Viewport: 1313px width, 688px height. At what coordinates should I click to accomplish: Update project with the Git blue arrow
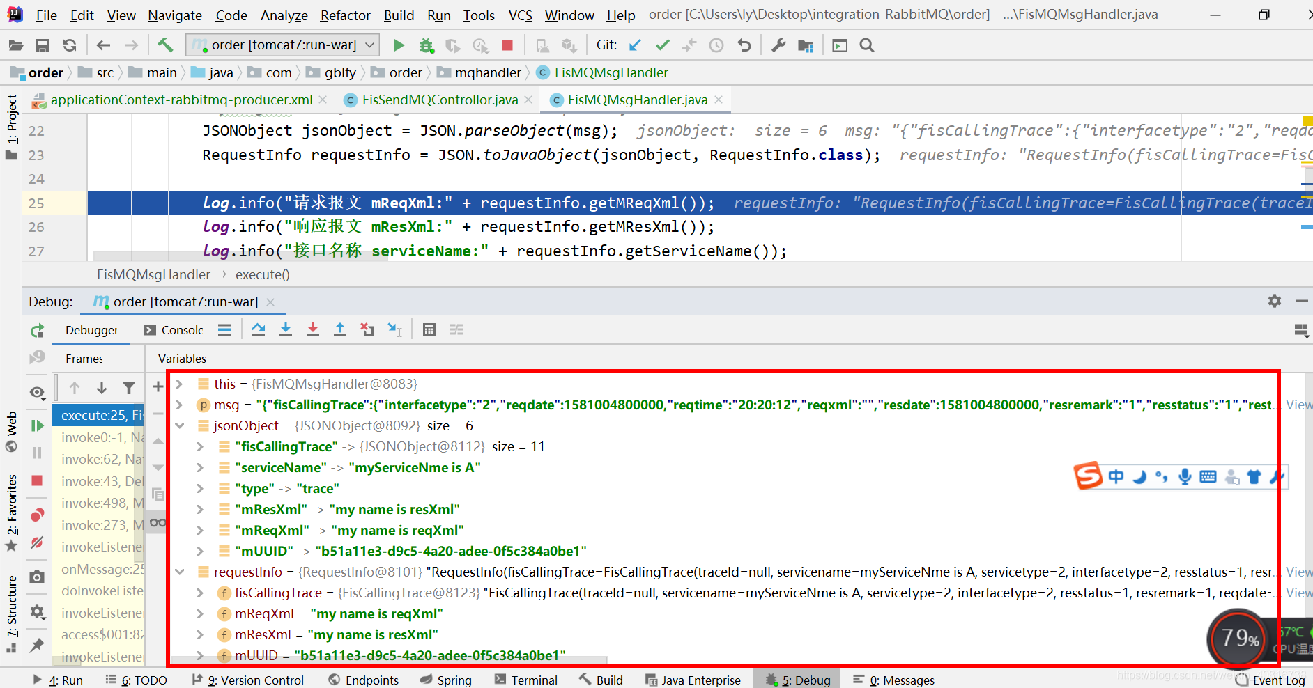pyautogui.click(x=635, y=45)
